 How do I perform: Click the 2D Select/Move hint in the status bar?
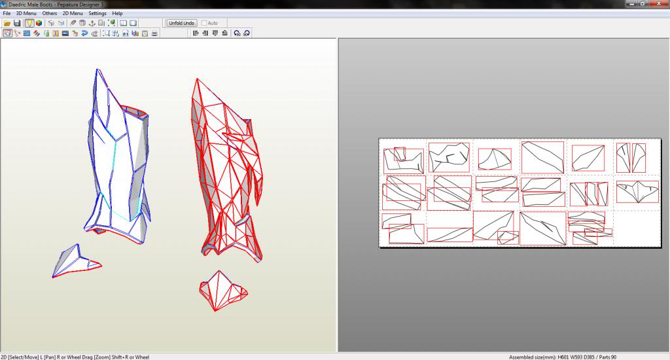click(x=75, y=357)
